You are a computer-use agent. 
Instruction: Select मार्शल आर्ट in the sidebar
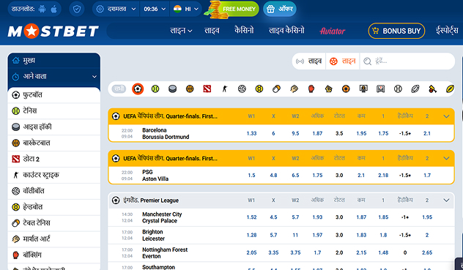(x=54, y=239)
